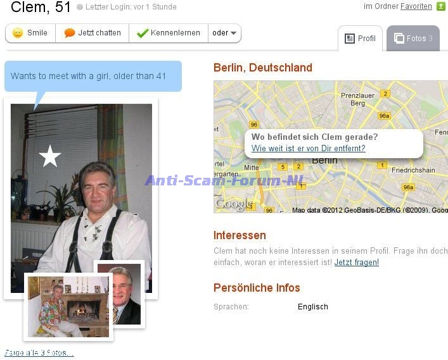Open the suit portrait thumbnail
Image resolution: width=448 pixels, height=360 pixels.
pyautogui.click(x=125, y=295)
